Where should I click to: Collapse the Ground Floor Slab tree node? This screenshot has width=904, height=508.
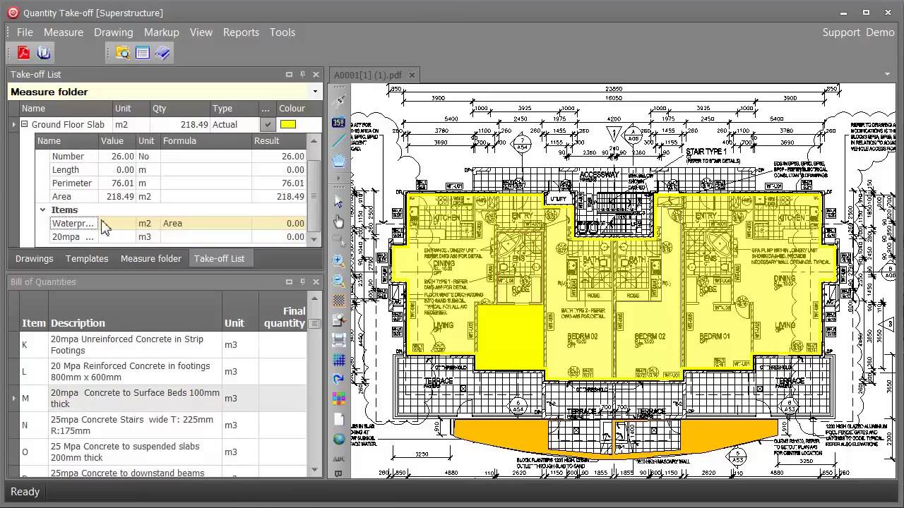pos(24,125)
